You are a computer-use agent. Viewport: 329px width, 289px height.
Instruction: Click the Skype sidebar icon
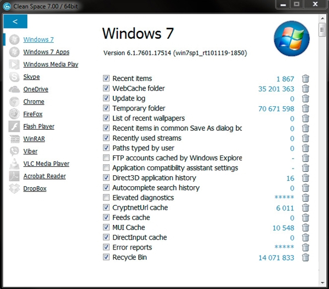point(14,77)
